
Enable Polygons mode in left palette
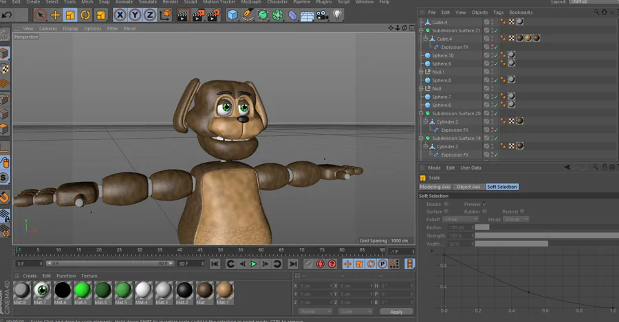(x=4, y=129)
